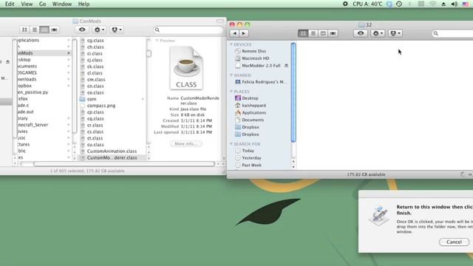This screenshot has height=266, width=473.
Task: Select Macintosh HD in sidebar
Action: [x=256, y=58]
